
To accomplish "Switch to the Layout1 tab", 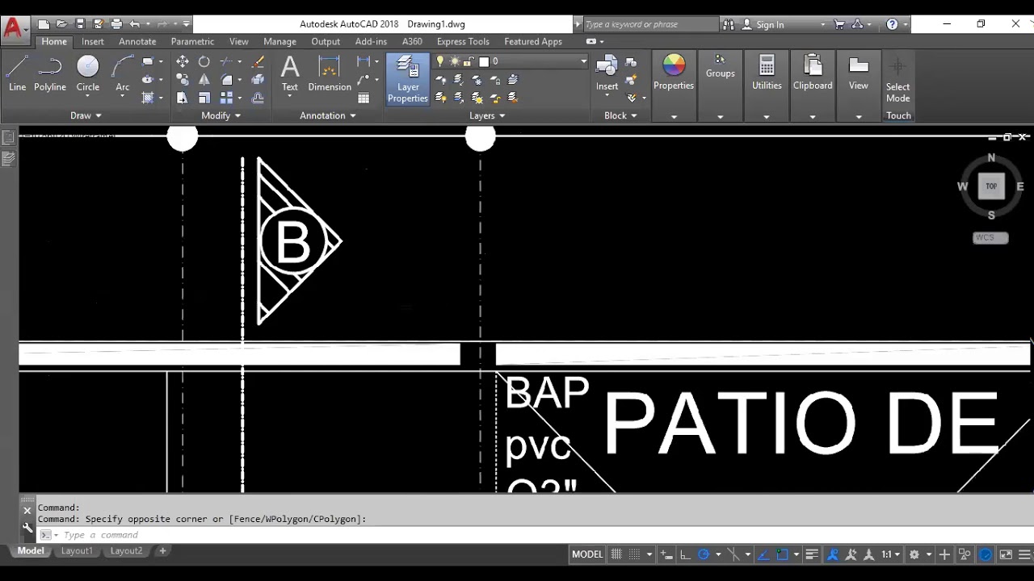I will click(77, 551).
